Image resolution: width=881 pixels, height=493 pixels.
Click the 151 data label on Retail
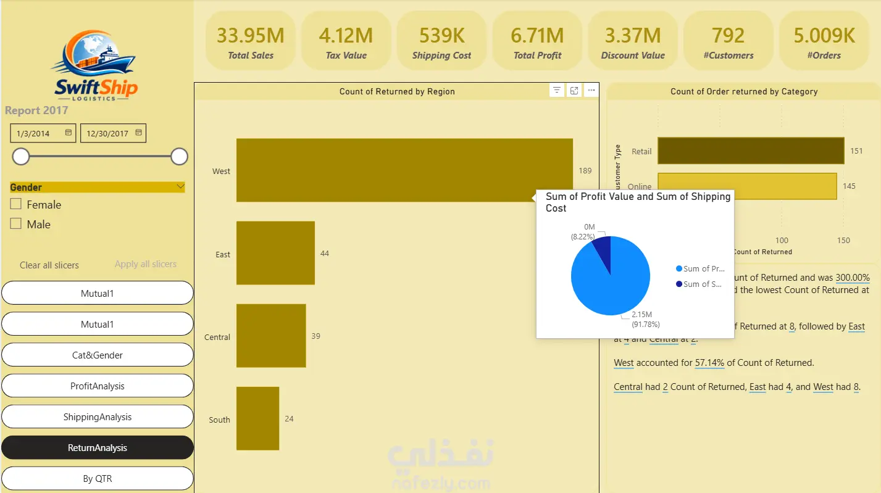pyautogui.click(x=856, y=151)
